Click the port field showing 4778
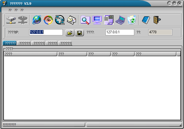The height and width of the screenshot is (129, 184). point(160,32)
